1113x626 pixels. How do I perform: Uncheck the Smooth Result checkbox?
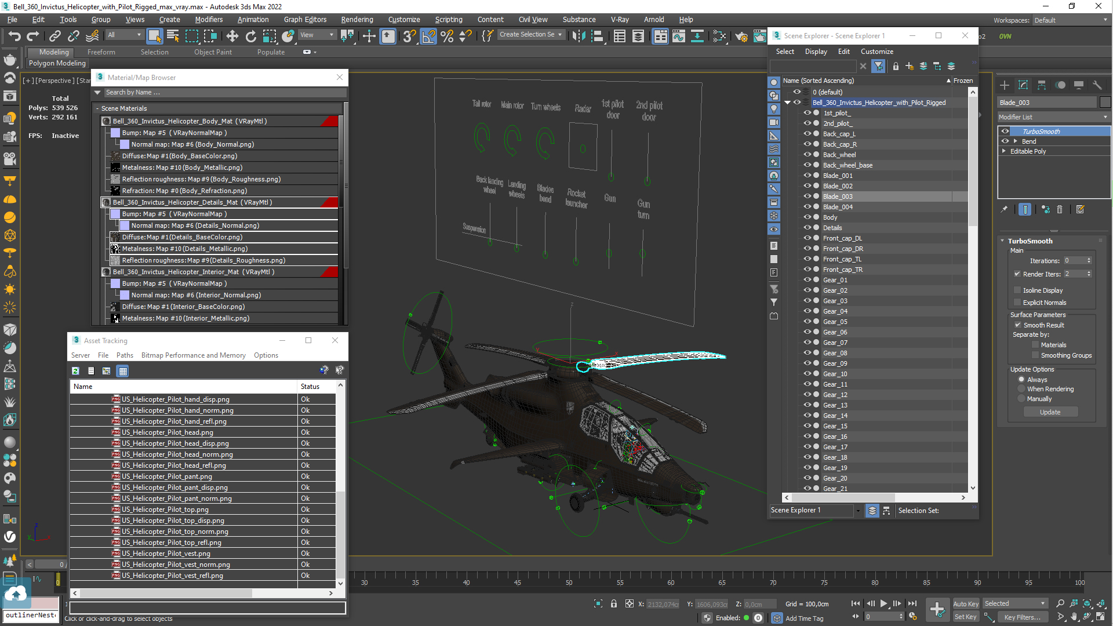pos(1017,325)
